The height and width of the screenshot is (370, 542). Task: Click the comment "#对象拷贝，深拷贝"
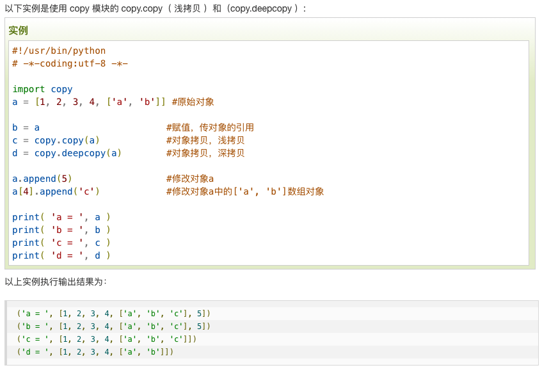[205, 153]
